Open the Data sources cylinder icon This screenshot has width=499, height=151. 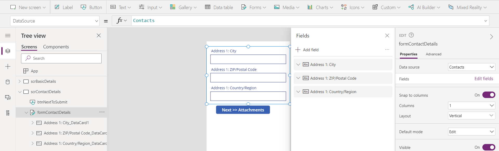(x=8, y=82)
